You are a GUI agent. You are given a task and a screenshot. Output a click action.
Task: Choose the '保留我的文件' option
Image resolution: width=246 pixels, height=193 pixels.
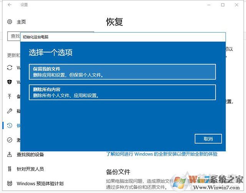pos(122,72)
